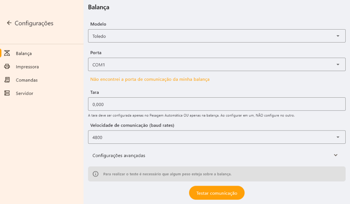The height and width of the screenshot is (204, 350).
Task: Click the Tara input field
Action: tap(216, 104)
